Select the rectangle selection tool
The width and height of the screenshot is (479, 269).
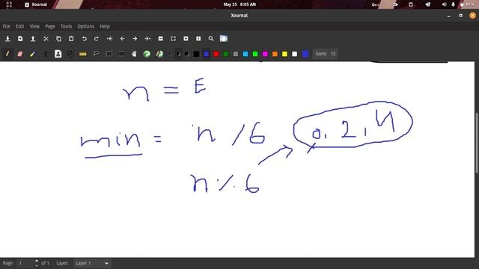point(109,54)
